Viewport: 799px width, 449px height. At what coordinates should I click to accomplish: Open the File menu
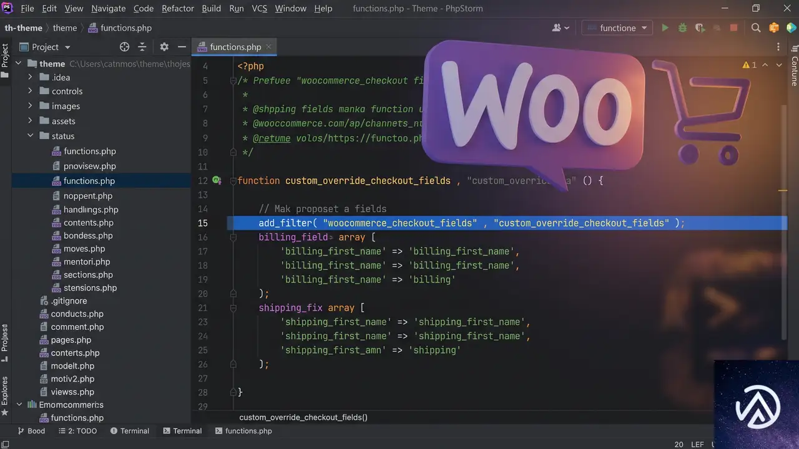pos(27,9)
